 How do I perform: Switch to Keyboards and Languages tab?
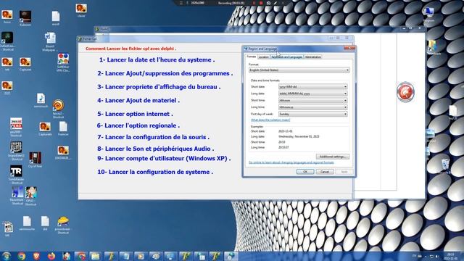click(x=287, y=57)
